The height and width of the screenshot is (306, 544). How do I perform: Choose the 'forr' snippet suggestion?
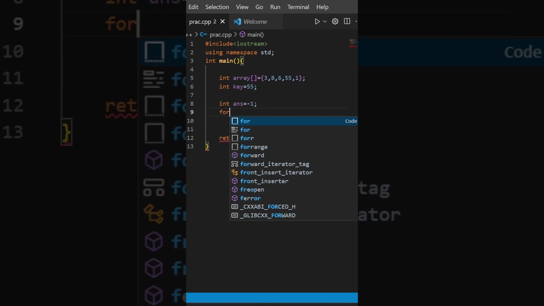tap(294, 138)
